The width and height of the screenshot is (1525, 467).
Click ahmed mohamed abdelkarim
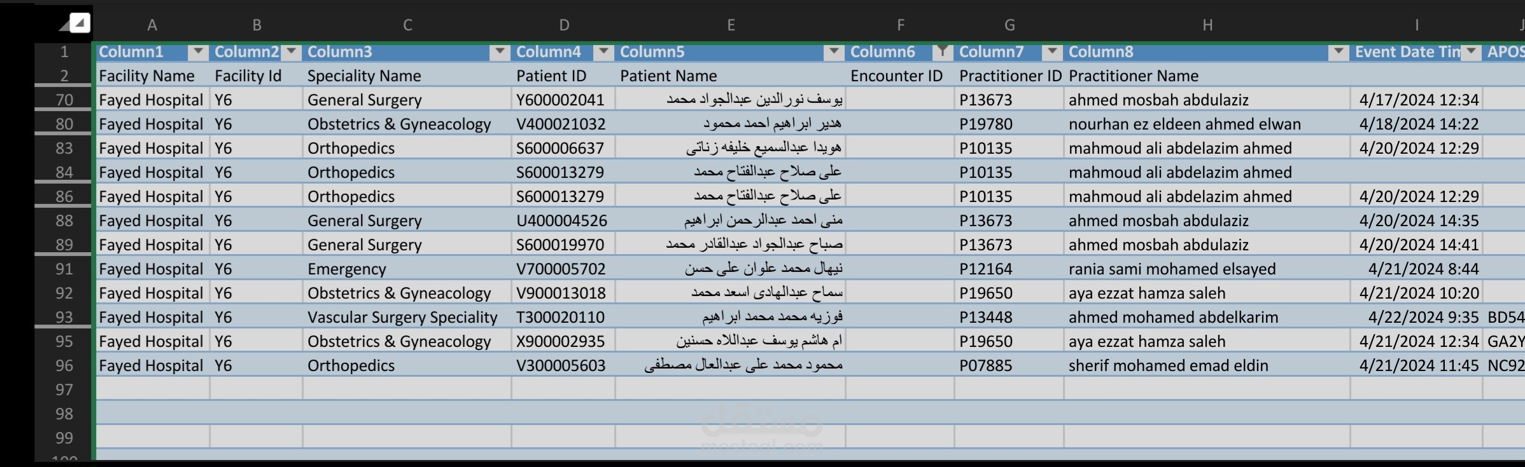[1207, 317]
